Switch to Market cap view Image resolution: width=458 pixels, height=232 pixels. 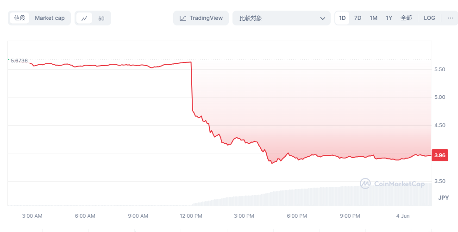pyautogui.click(x=50, y=18)
